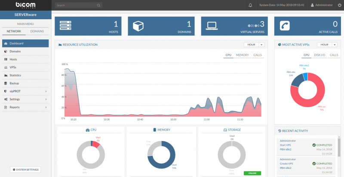The height and width of the screenshot is (177, 344).
Task: Select Most Active VPSs CPU tab
Action: 306,55
